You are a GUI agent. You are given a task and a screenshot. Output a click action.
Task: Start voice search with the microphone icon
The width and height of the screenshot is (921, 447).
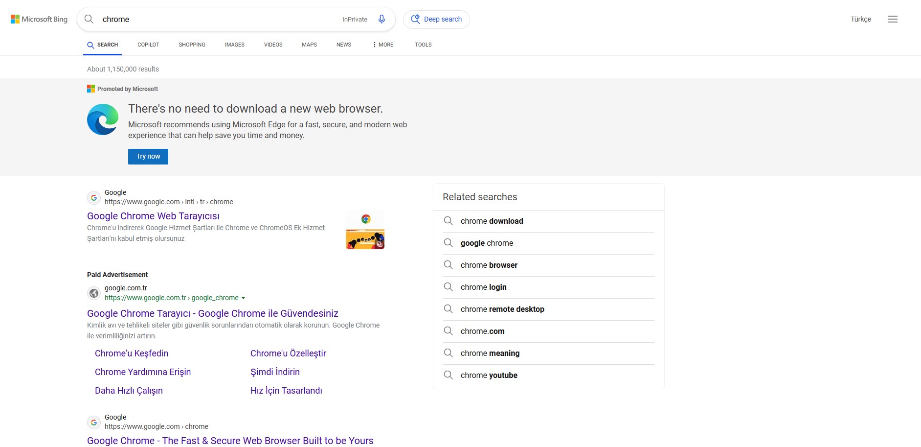(x=382, y=19)
